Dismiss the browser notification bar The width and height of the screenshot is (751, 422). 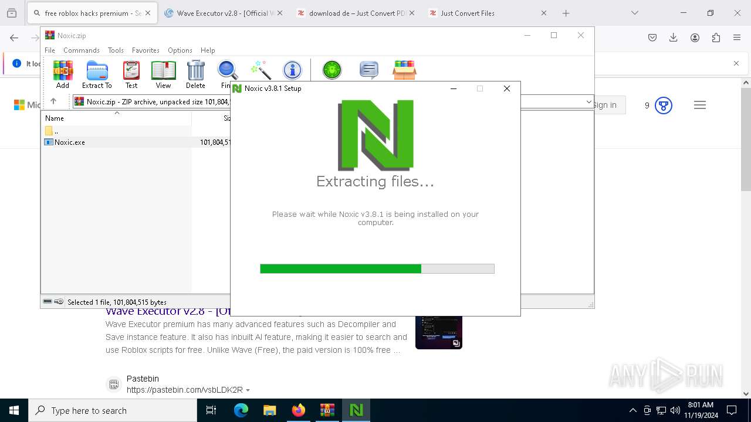(x=736, y=63)
